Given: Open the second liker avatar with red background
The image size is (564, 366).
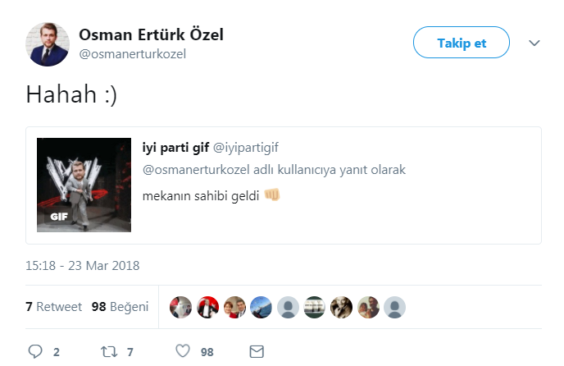Looking at the screenshot, I should point(207,307).
